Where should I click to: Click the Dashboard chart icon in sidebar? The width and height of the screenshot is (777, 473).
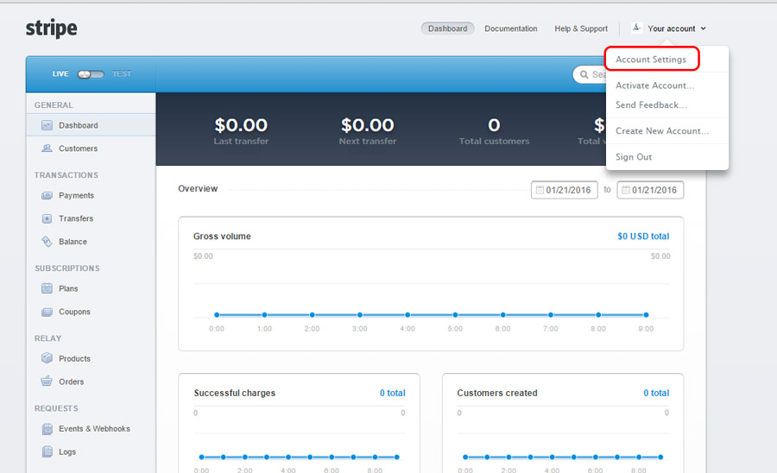(x=47, y=125)
